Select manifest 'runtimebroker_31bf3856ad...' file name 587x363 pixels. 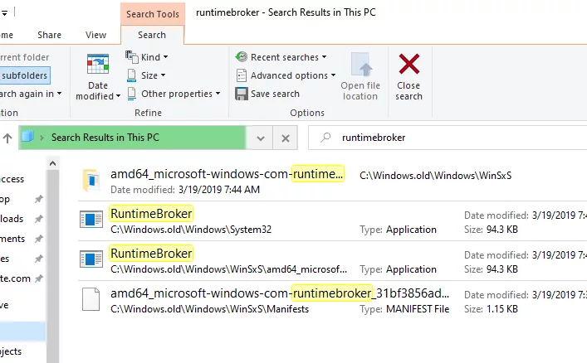click(x=280, y=293)
